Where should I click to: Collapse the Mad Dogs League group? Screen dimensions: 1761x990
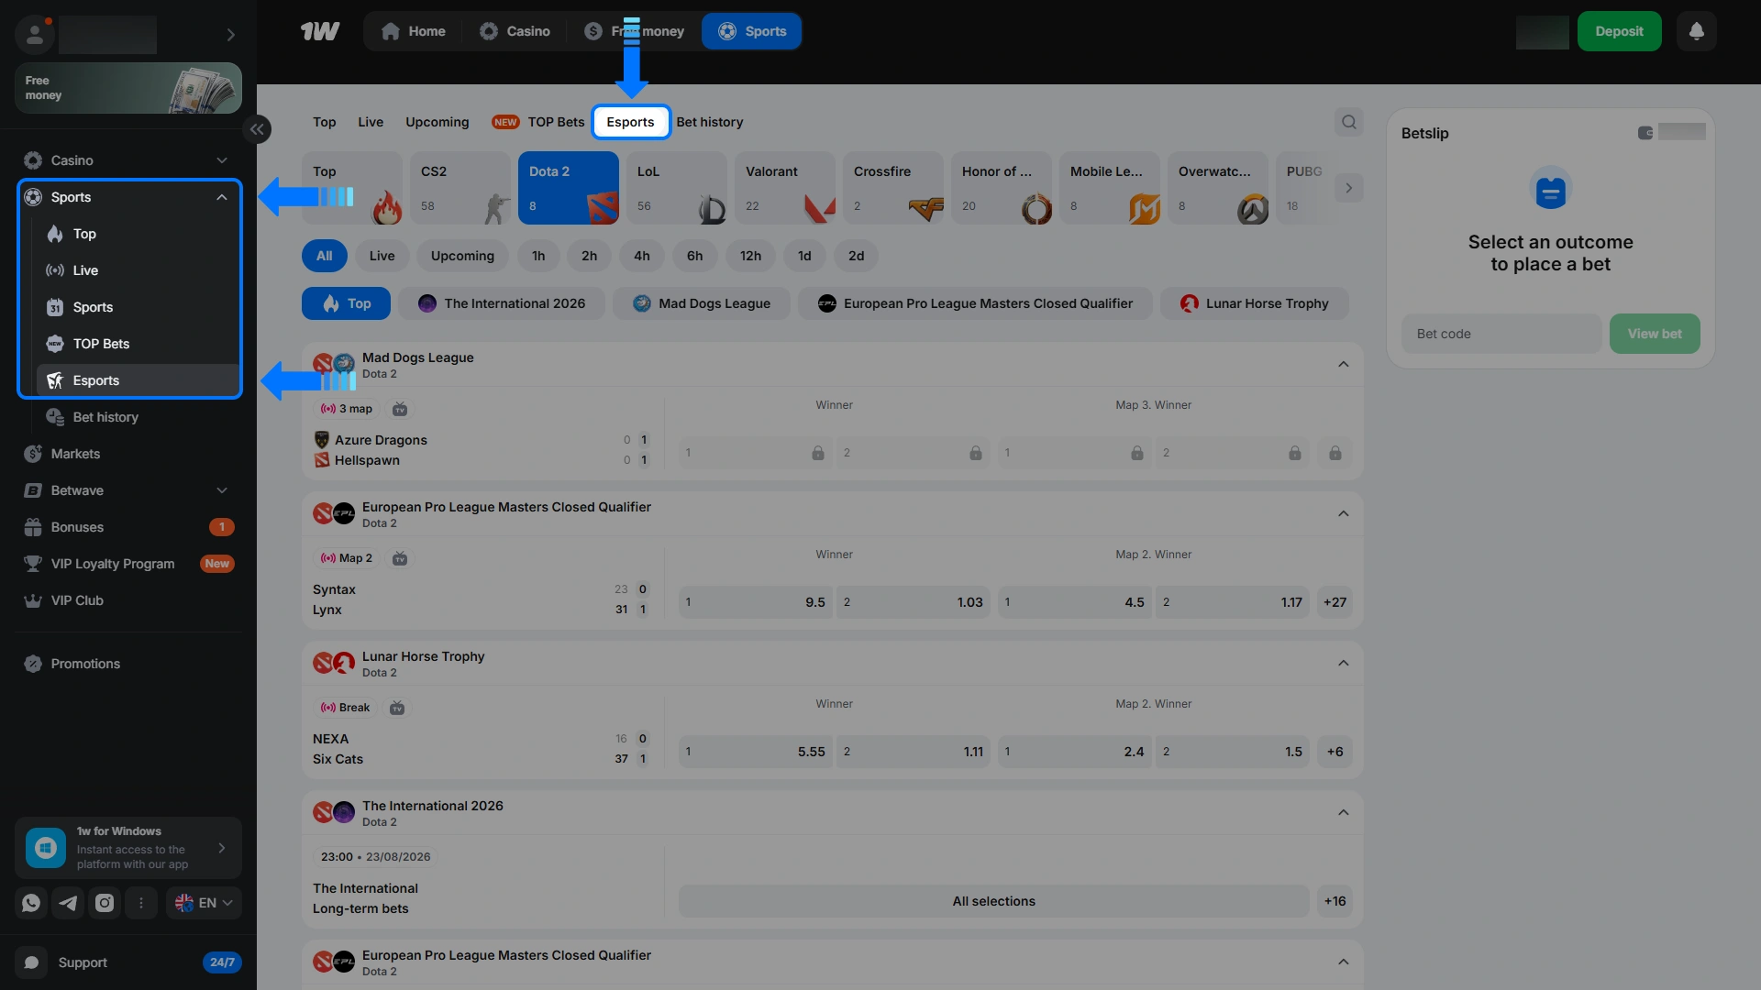(1343, 365)
